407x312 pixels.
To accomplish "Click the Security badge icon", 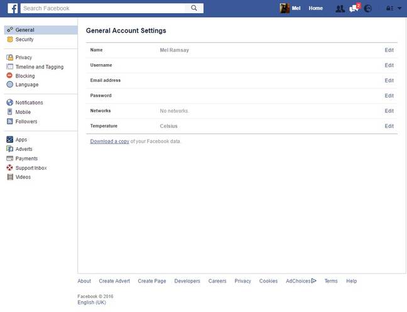I will tap(10, 39).
